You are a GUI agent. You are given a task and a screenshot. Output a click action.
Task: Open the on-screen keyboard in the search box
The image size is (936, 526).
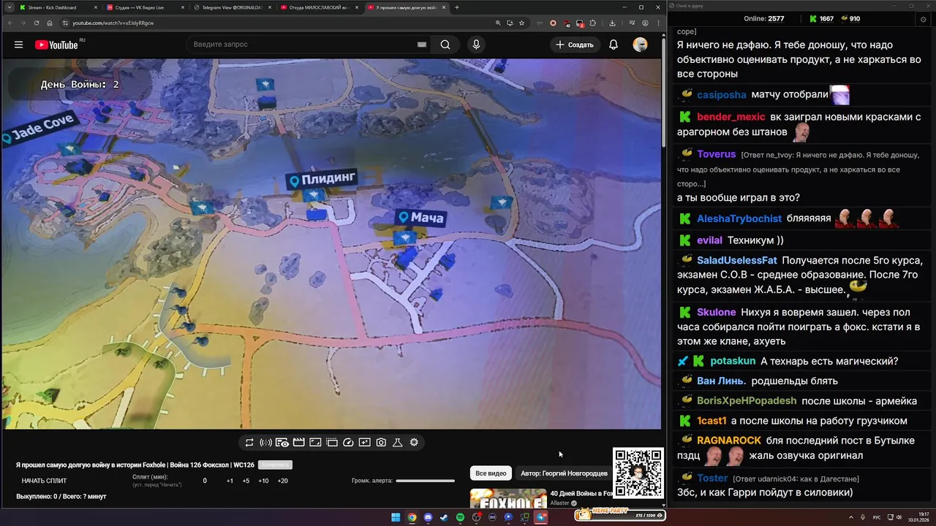(422, 45)
